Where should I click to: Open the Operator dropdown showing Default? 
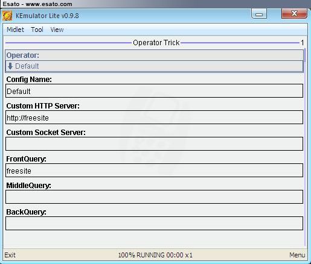(154, 66)
